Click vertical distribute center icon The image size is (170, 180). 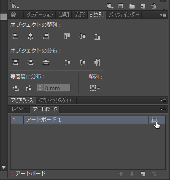pyautogui.click(x=31, y=62)
